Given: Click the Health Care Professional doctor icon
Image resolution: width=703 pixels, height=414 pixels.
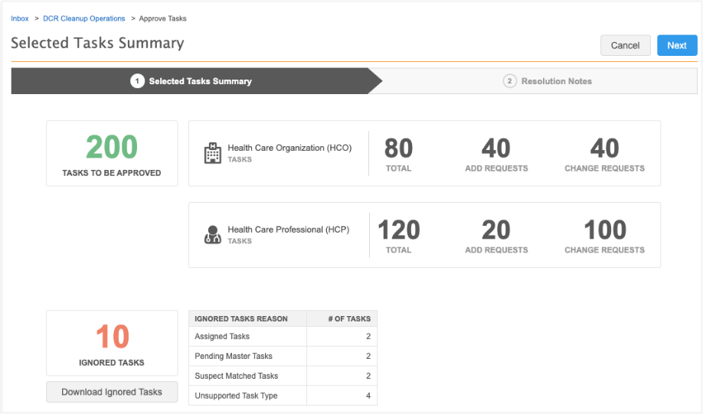Looking at the screenshot, I should tap(212, 235).
